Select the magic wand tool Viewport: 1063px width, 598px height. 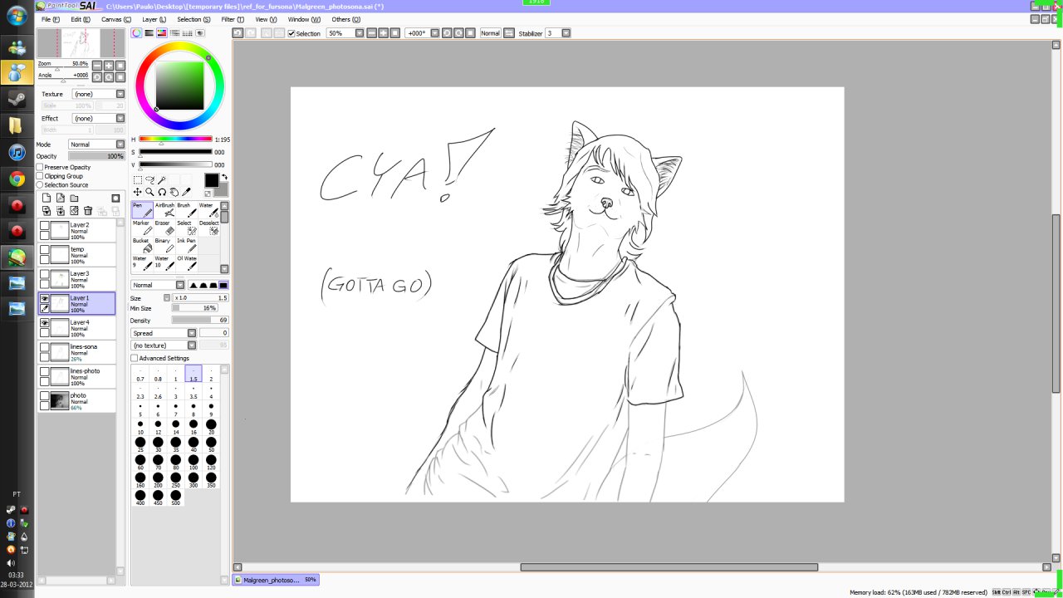(162, 179)
